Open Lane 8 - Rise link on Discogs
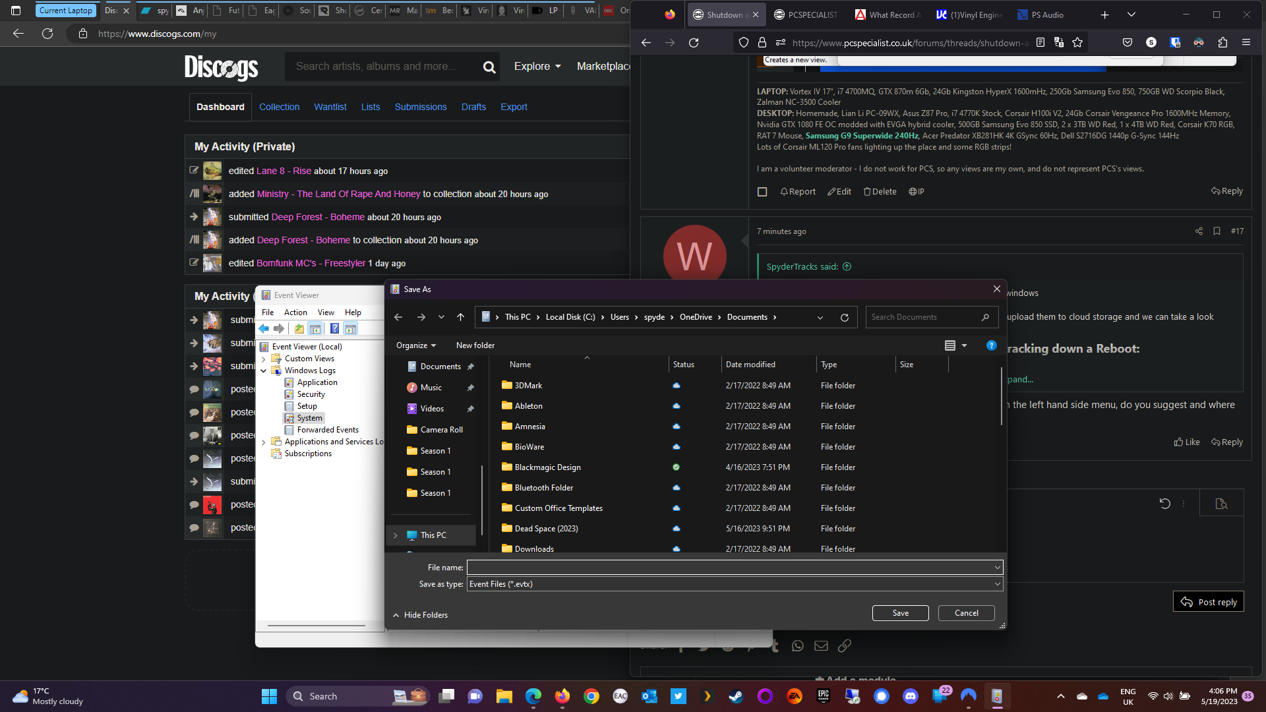The width and height of the screenshot is (1266, 712). coord(284,171)
